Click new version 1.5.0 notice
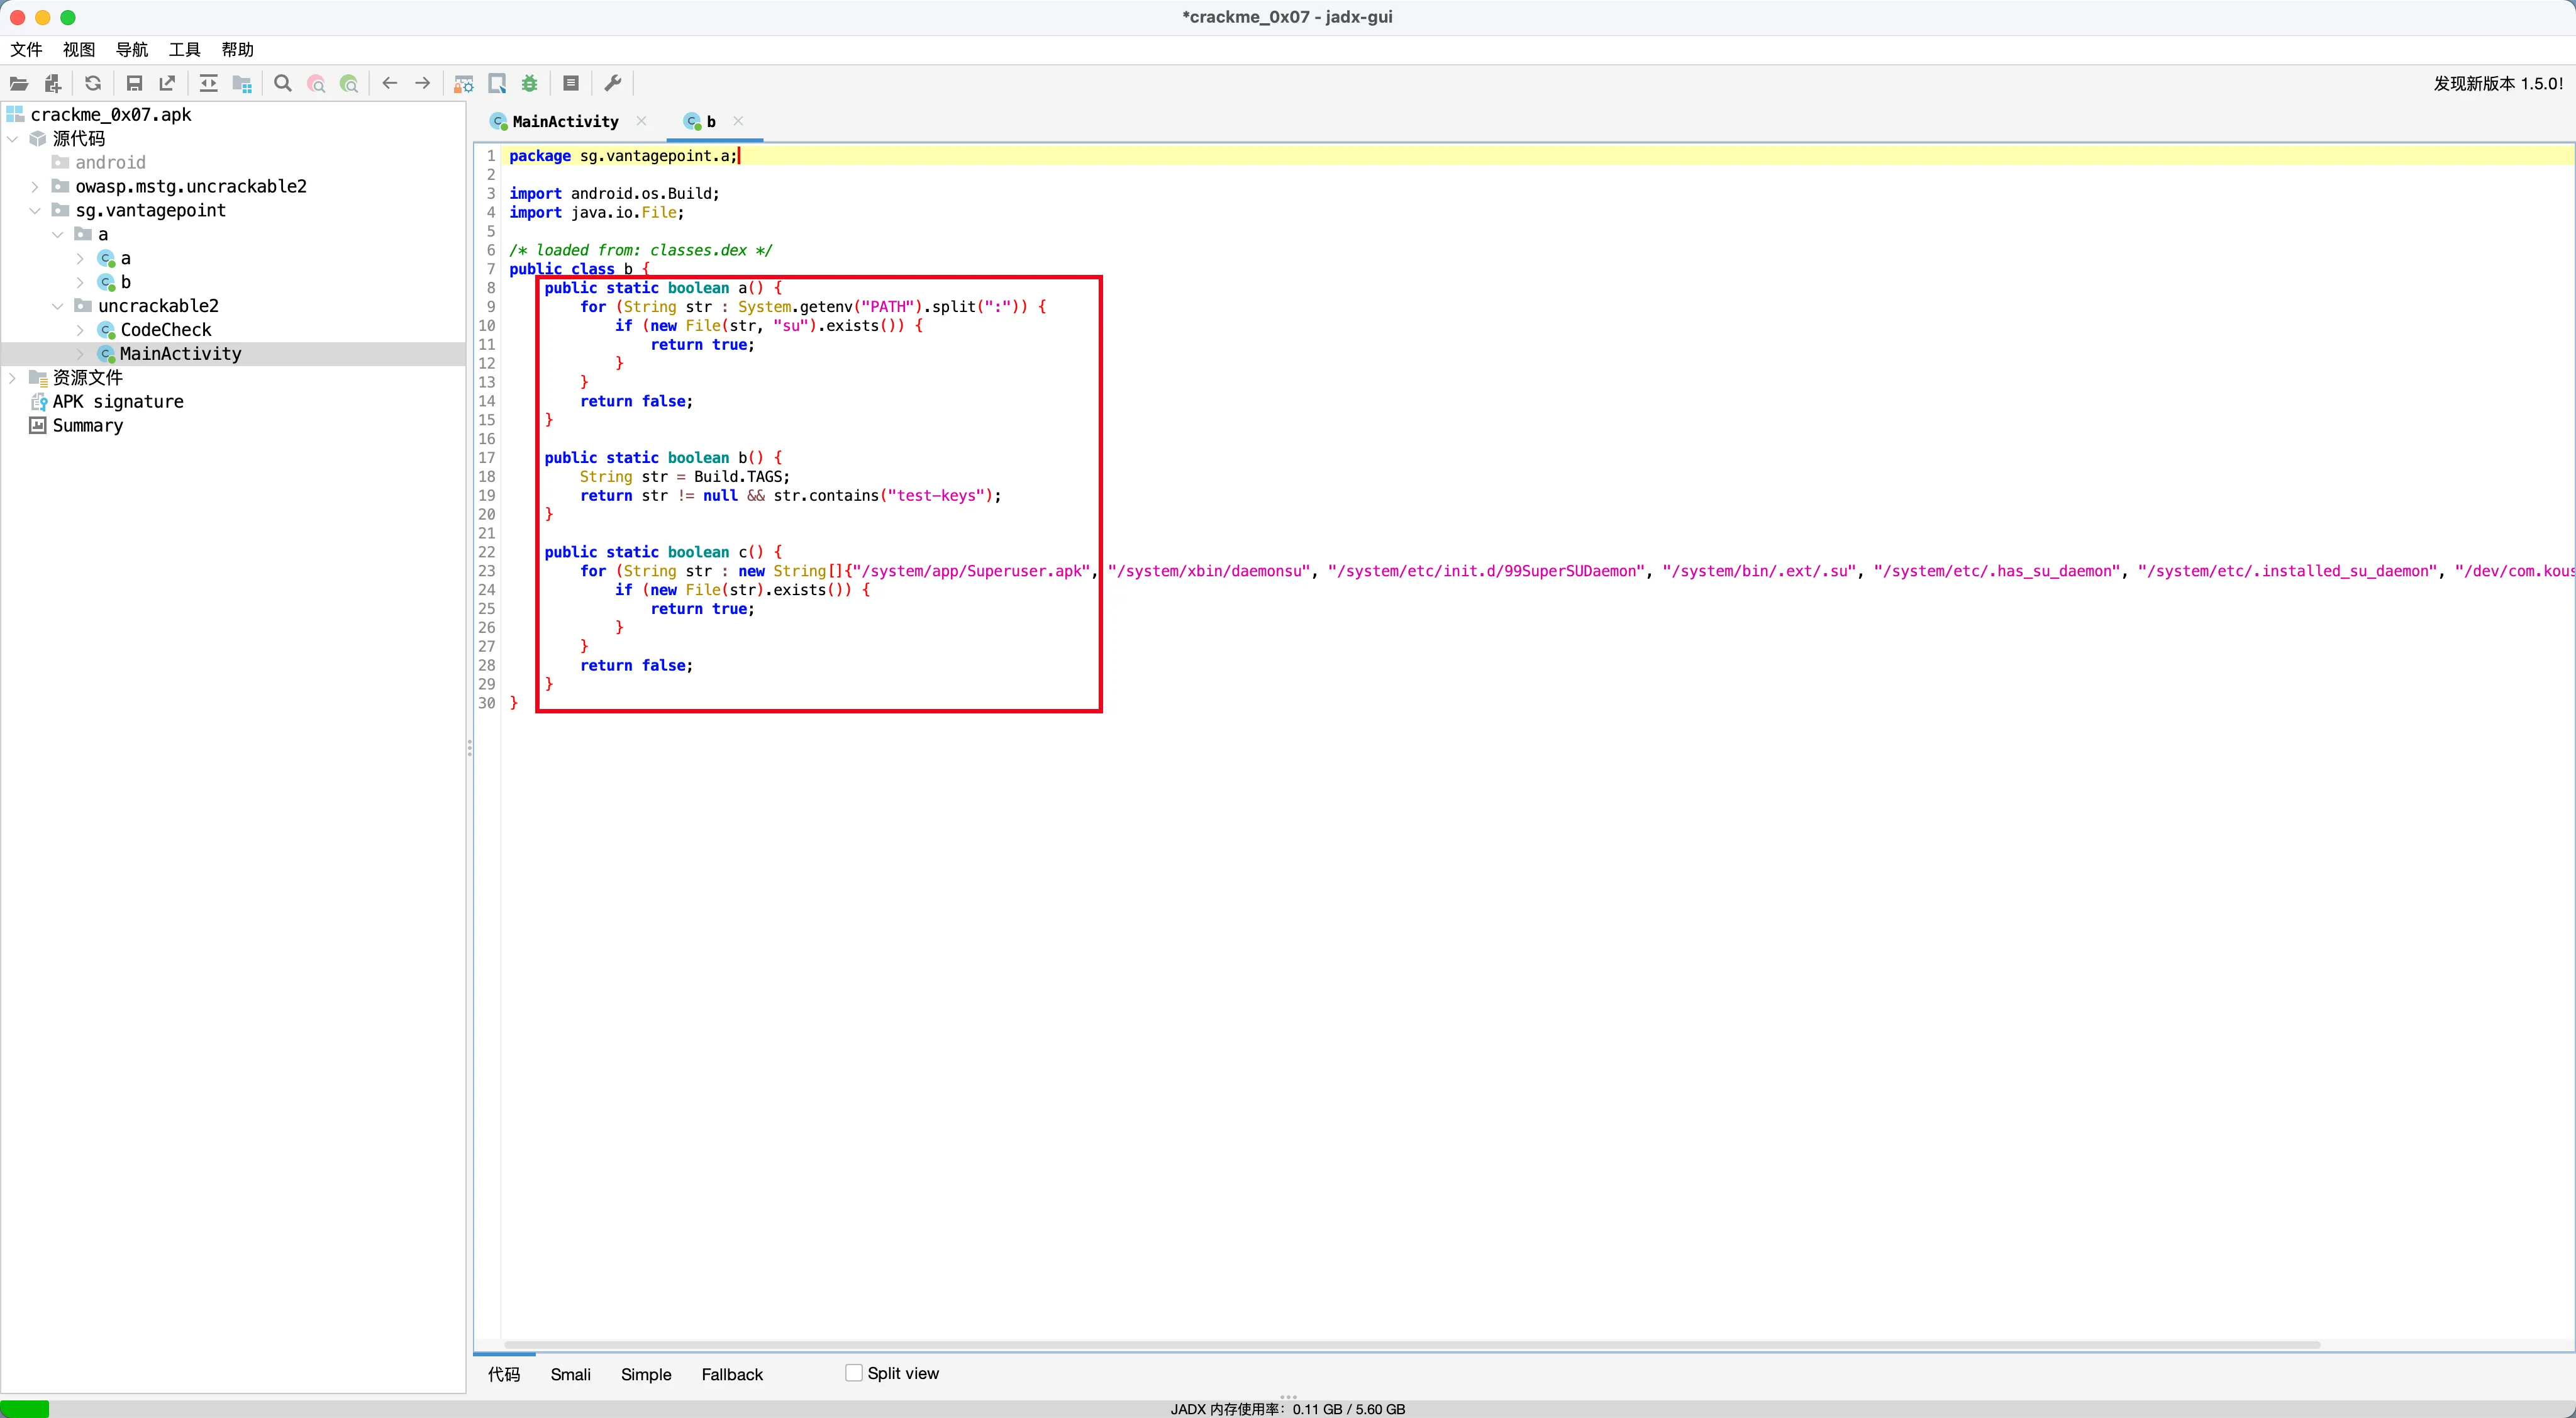Viewport: 2576px width, 1418px height. [x=2497, y=84]
